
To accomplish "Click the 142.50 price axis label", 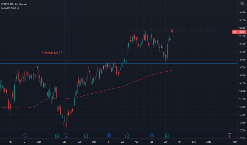I will tap(242, 83).
